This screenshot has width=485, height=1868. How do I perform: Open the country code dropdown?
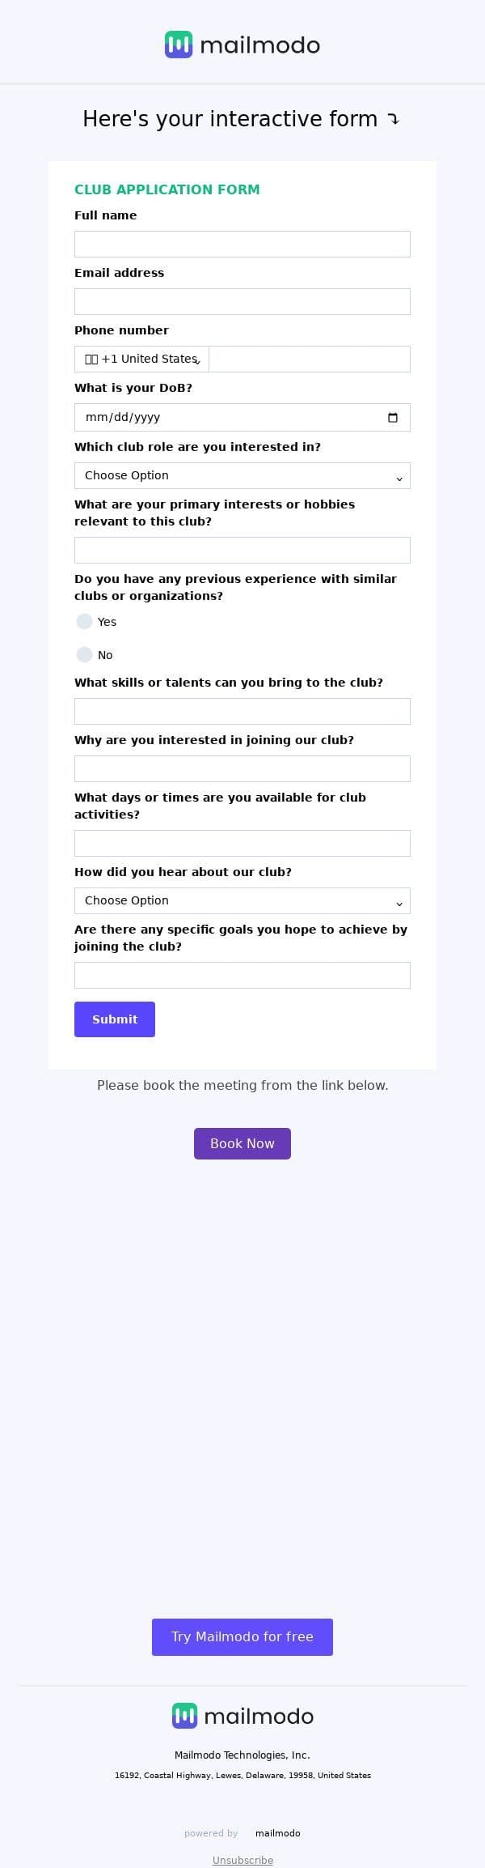click(141, 360)
